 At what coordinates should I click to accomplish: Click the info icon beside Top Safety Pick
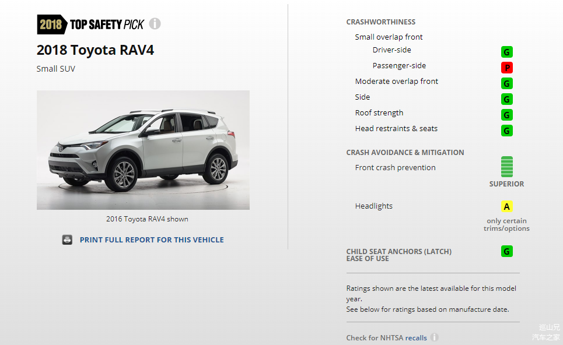tap(155, 24)
